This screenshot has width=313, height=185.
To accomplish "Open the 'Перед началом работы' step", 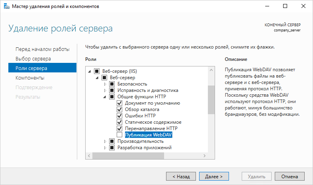I will click(x=42, y=49).
